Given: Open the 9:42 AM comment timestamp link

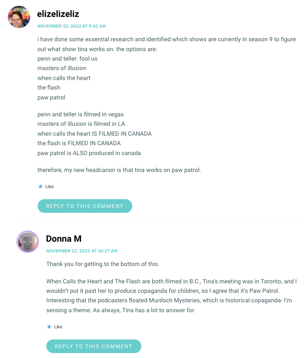Looking at the screenshot, I should pos(72,26).
